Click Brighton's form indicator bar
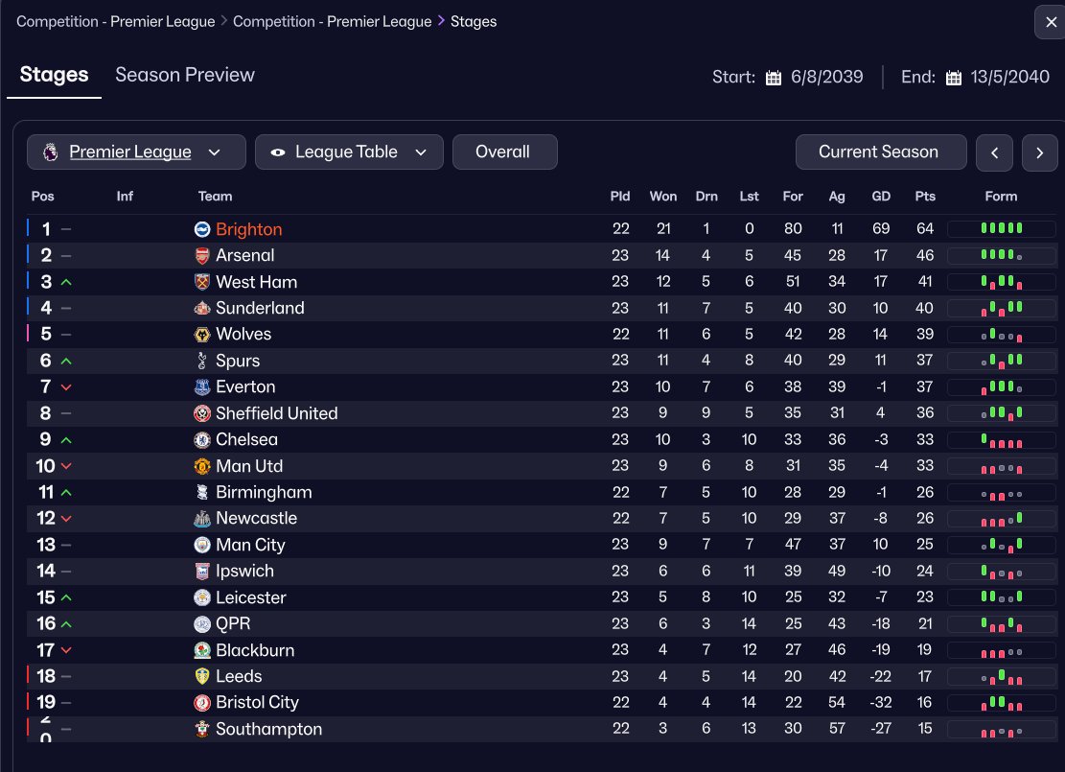Image resolution: width=1065 pixels, height=772 pixels. pos(1001,229)
